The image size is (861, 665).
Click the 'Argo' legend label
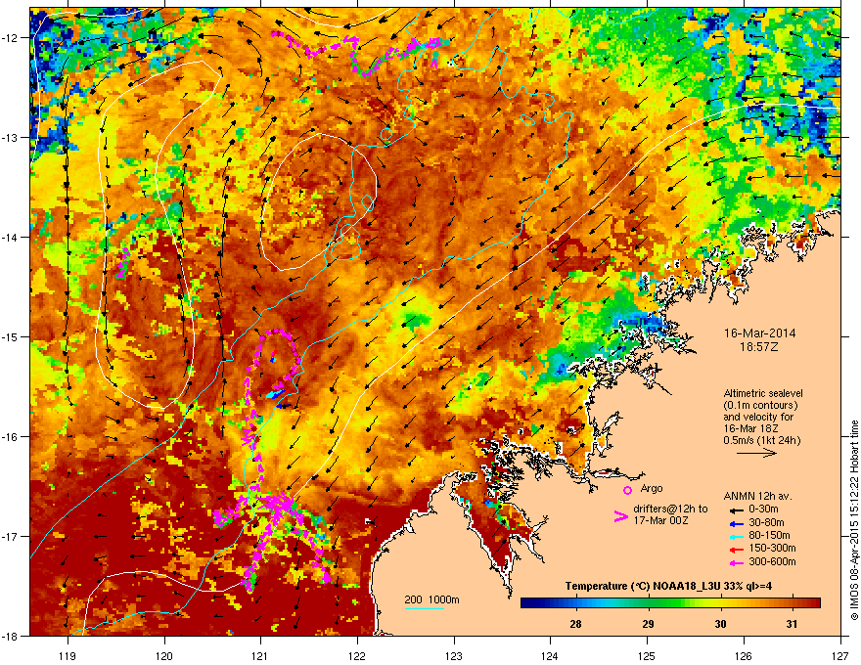click(x=652, y=488)
